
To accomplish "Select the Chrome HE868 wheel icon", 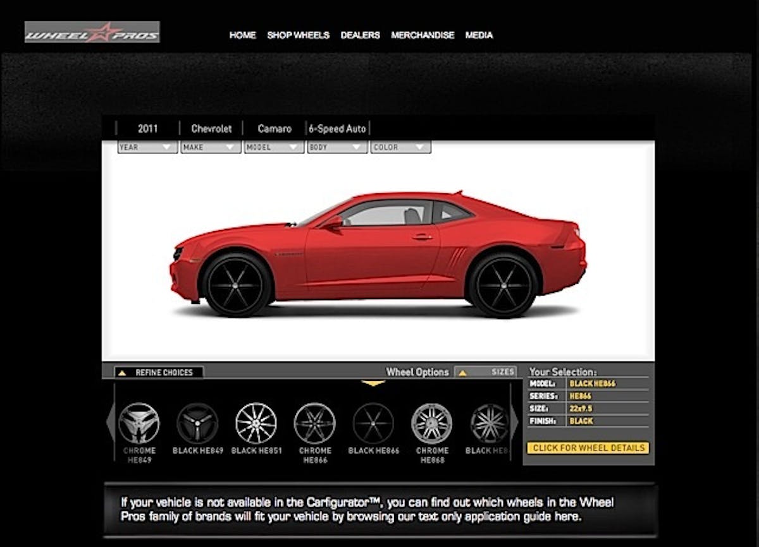I will [x=432, y=423].
